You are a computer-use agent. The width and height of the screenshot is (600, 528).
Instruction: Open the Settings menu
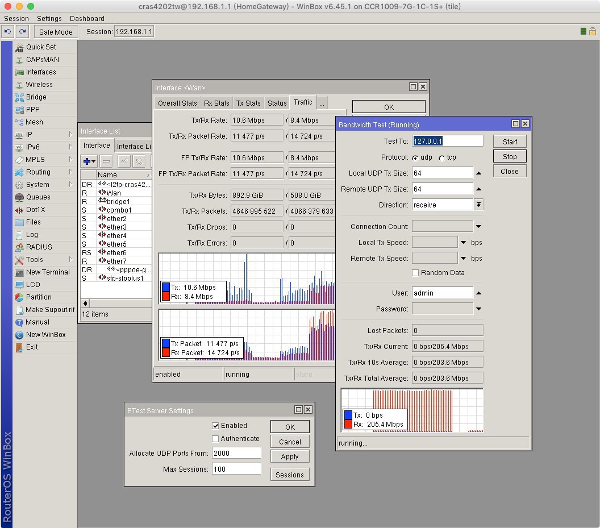[49, 18]
